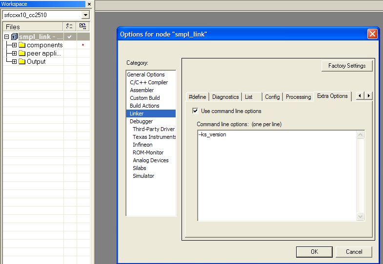
Task: Select Third-Party Driver category
Action: [151, 129]
